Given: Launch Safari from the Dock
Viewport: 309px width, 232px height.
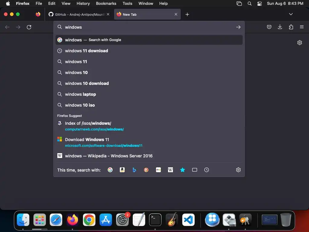Looking at the screenshot, I should [56, 220].
